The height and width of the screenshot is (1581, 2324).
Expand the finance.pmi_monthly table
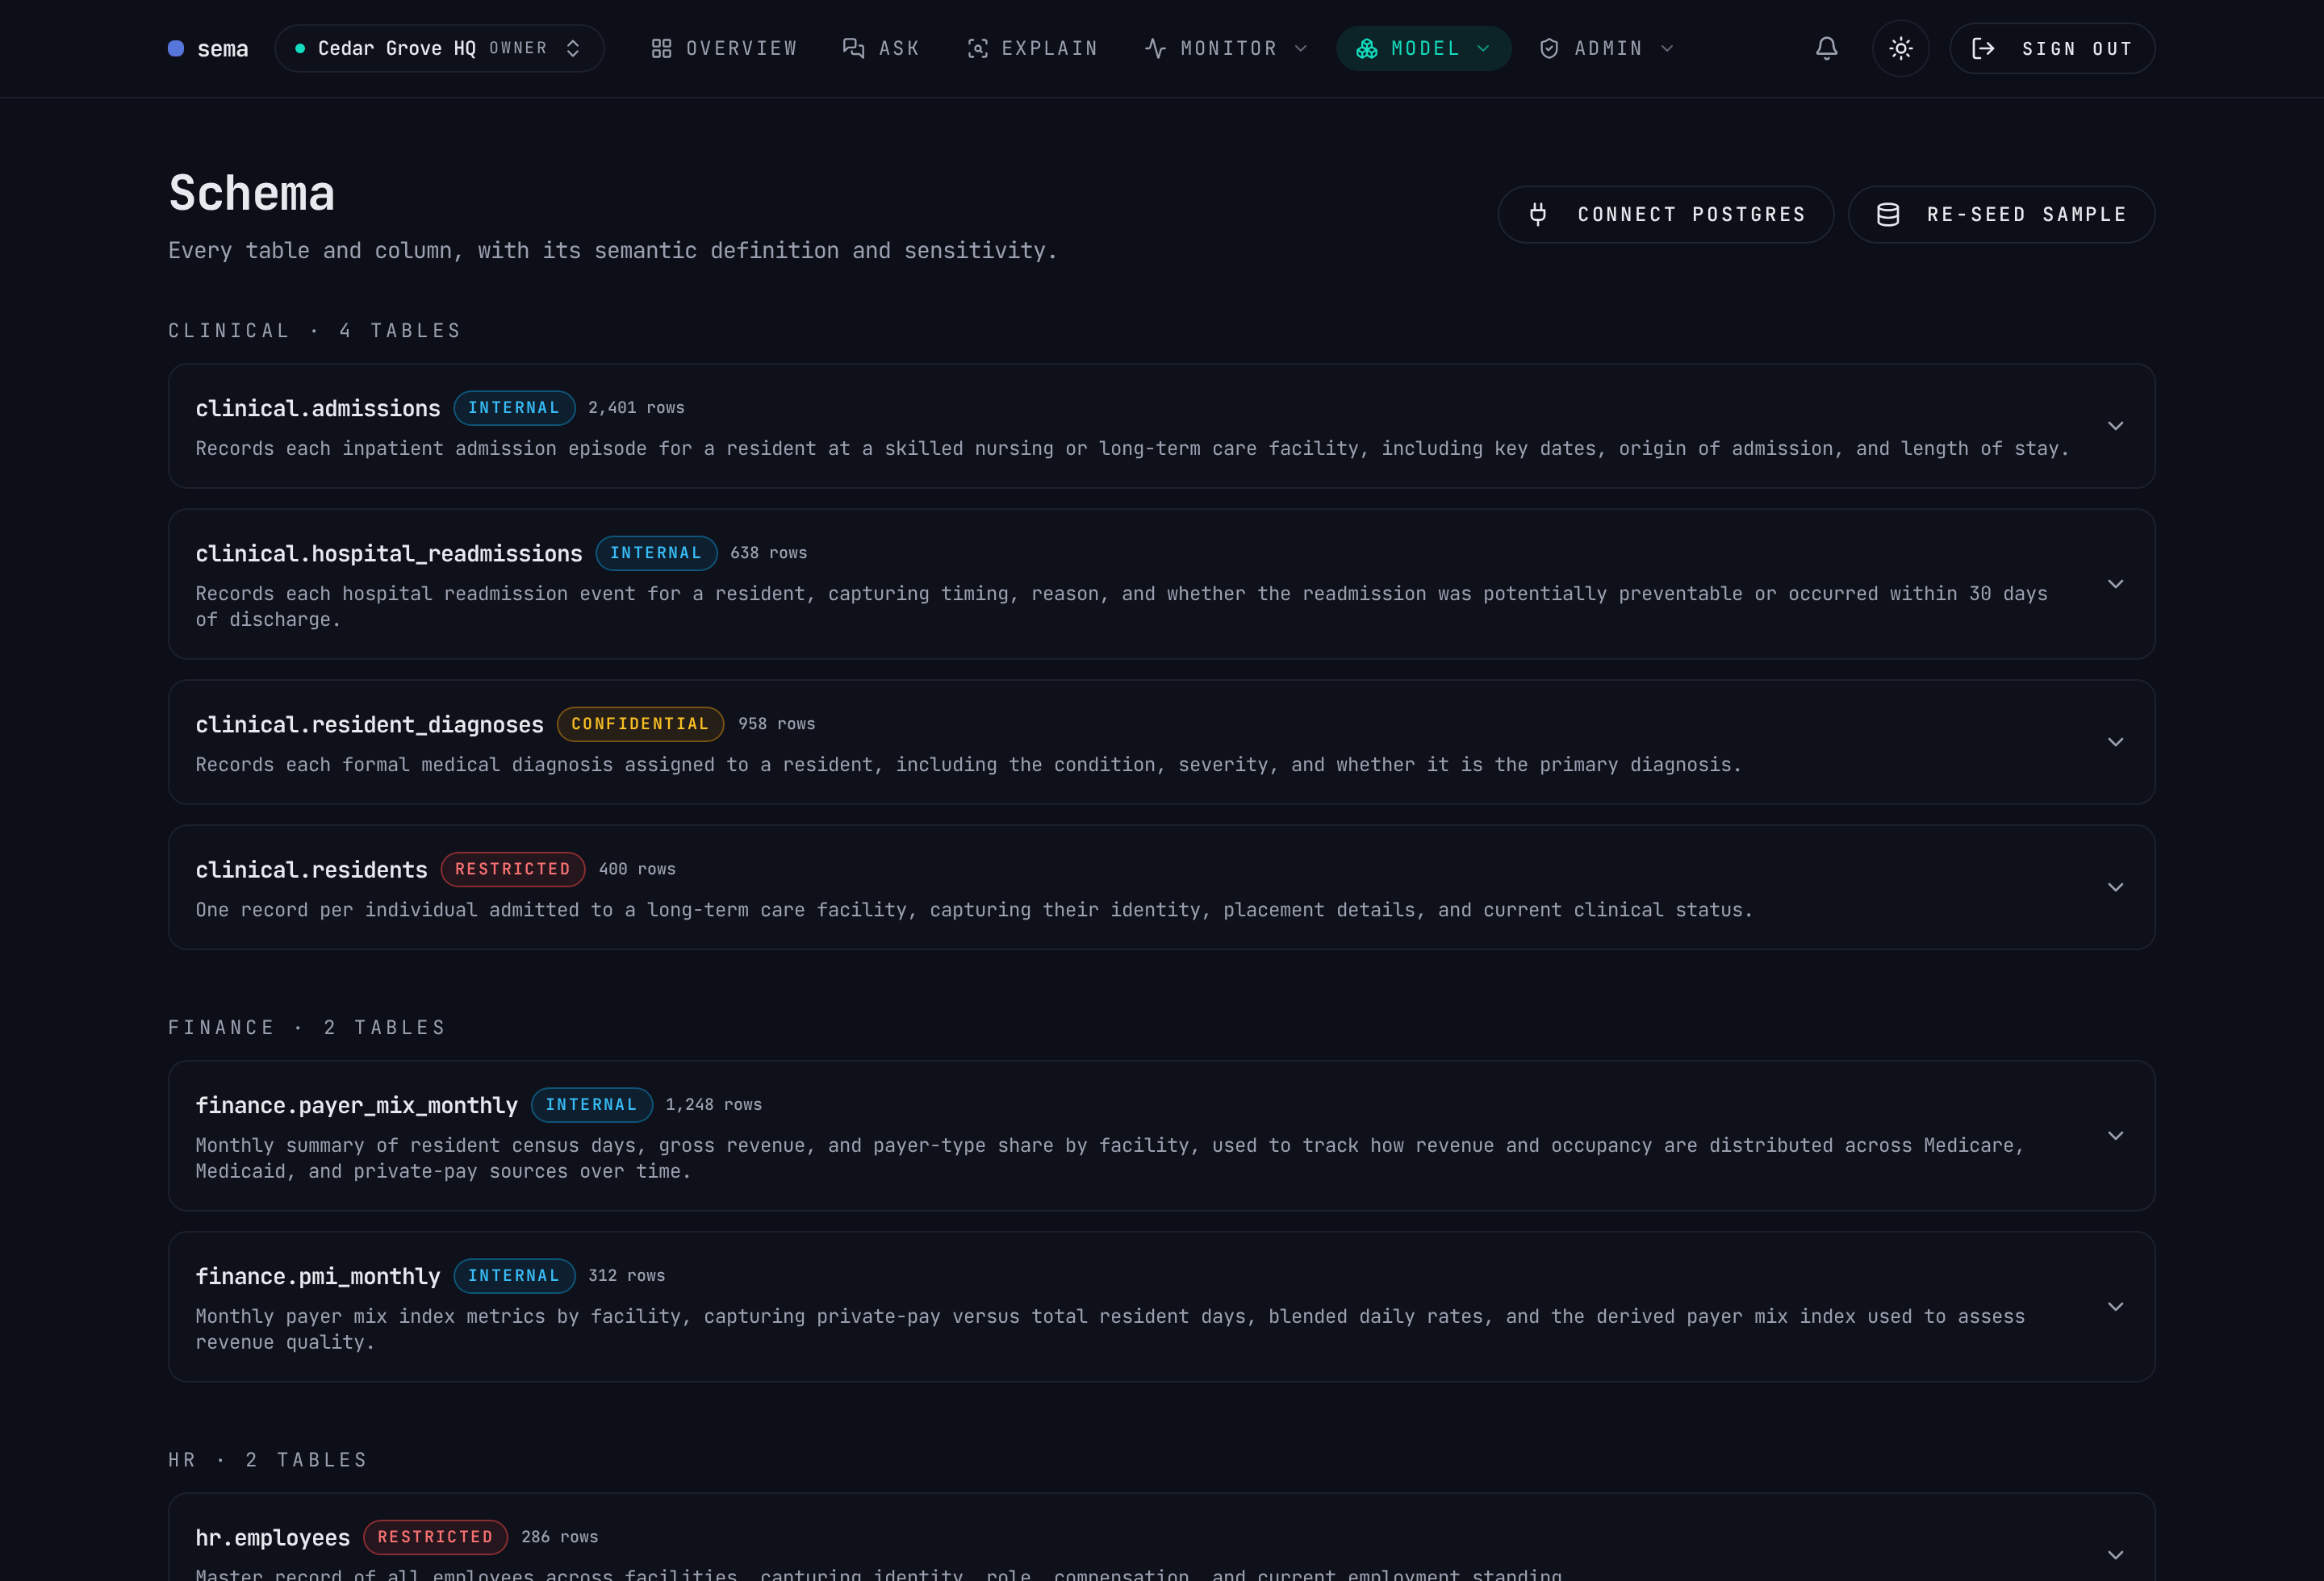coord(2115,1306)
